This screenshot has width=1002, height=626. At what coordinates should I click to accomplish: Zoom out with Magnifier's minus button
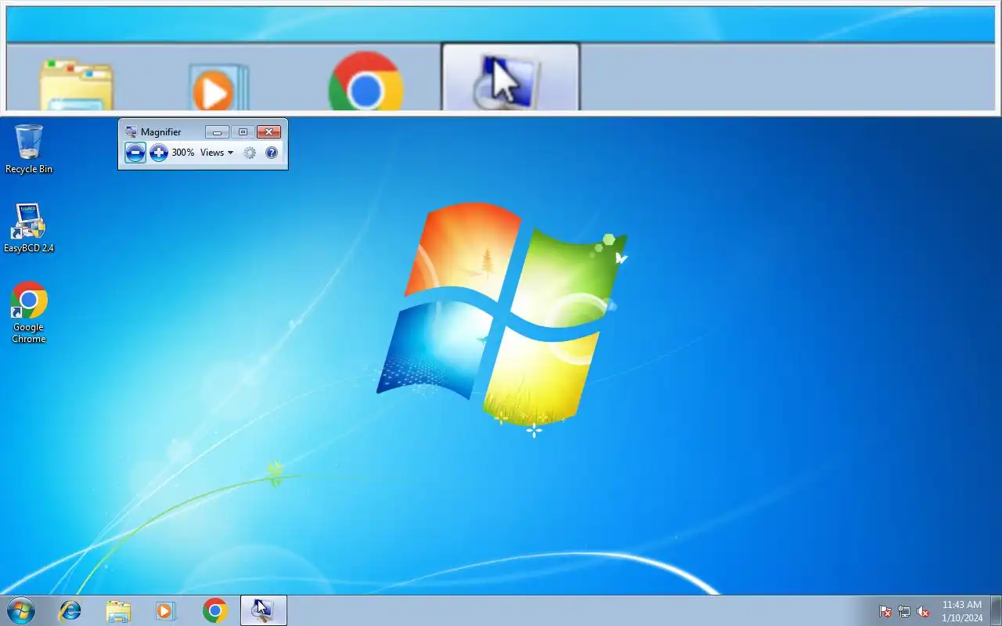[x=135, y=153]
